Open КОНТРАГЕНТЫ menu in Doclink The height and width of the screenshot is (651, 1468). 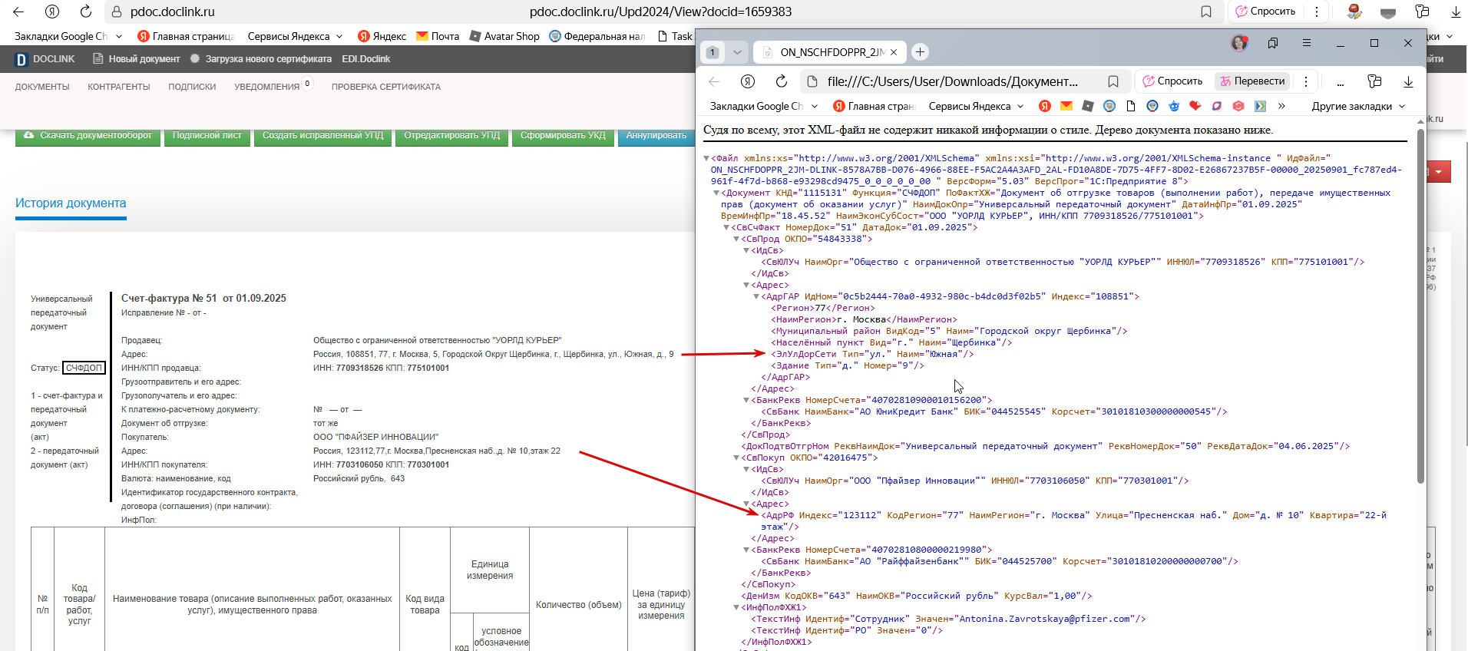119,87
